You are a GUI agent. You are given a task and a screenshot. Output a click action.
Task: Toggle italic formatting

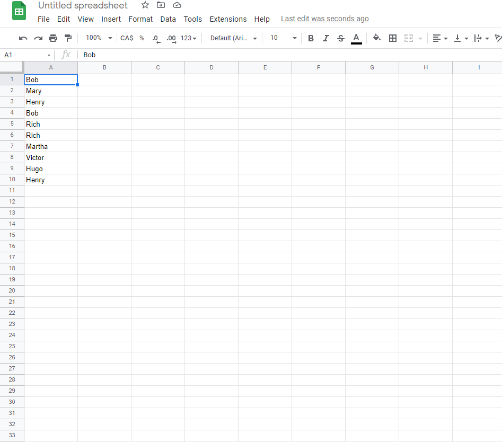pos(325,38)
